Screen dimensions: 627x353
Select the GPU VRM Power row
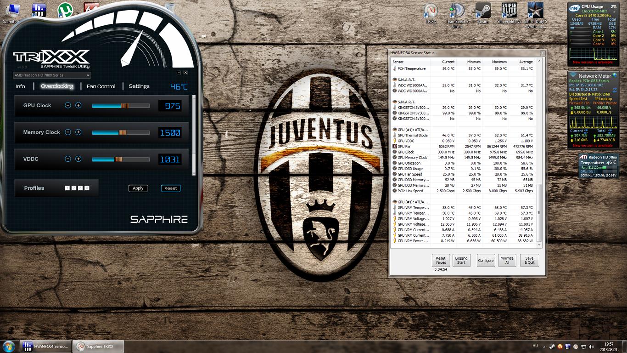coord(463,241)
